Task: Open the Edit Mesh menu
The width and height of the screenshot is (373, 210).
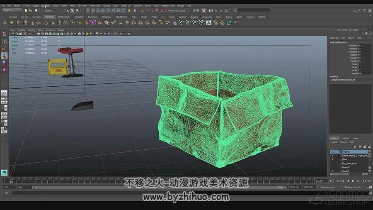Action: (x=82, y=5)
